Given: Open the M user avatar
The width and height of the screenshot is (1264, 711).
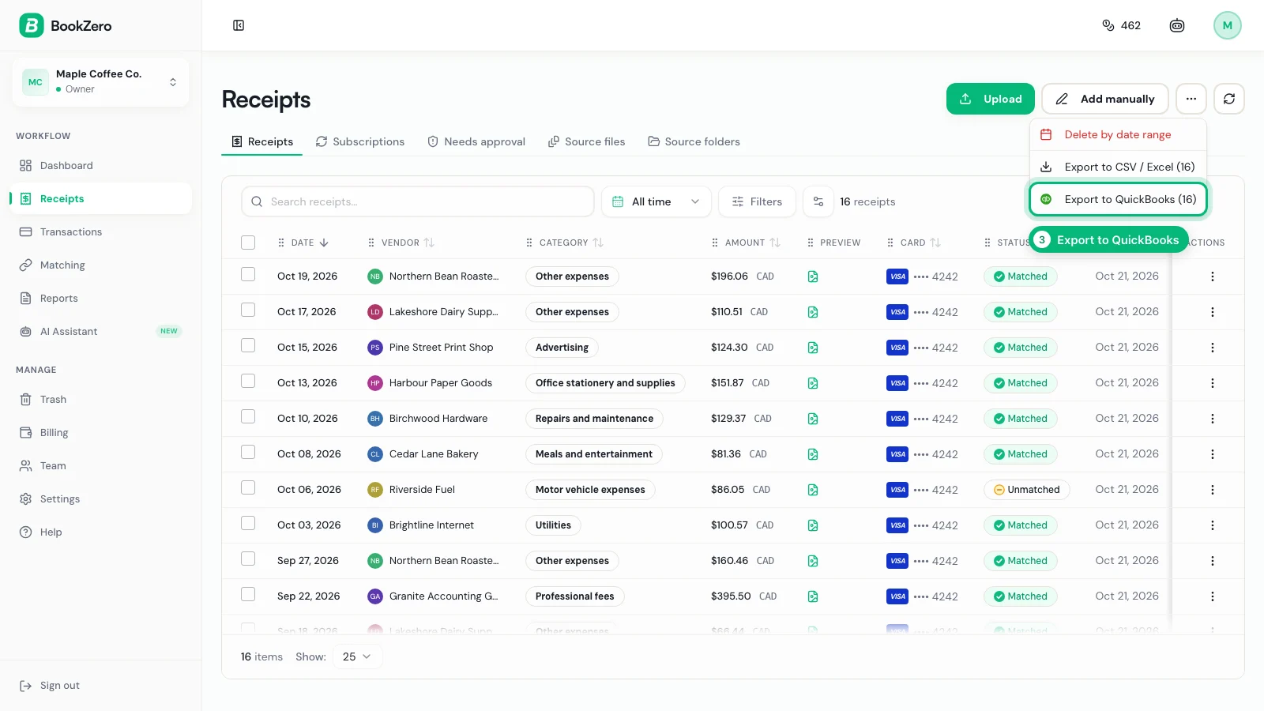Looking at the screenshot, I should [1227, 25].
